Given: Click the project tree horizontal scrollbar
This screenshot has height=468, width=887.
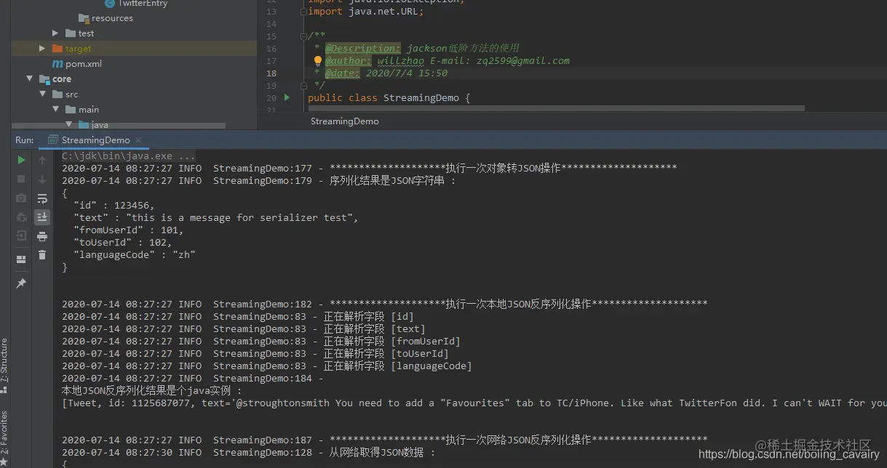Looking at the screenshot, I should click(x=119, y=126).
